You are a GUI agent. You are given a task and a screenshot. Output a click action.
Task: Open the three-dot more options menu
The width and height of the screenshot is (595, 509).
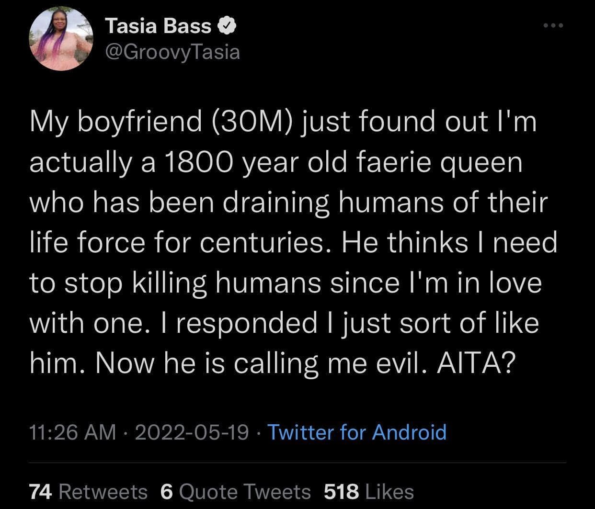[554, 25]
